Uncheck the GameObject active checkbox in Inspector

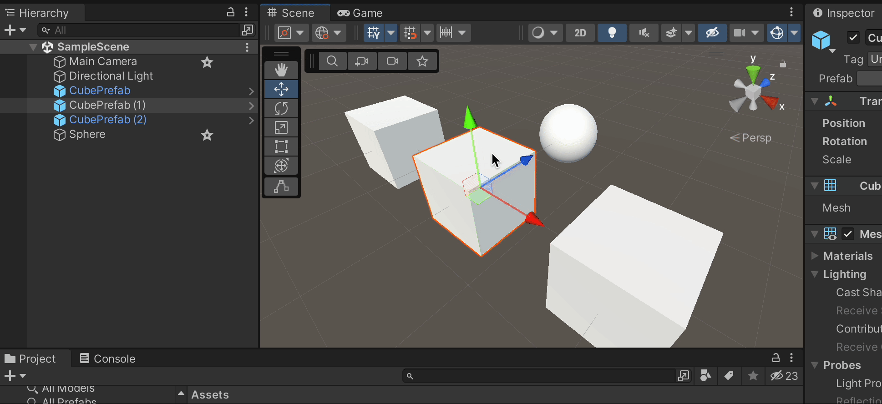tap(853, 37)
